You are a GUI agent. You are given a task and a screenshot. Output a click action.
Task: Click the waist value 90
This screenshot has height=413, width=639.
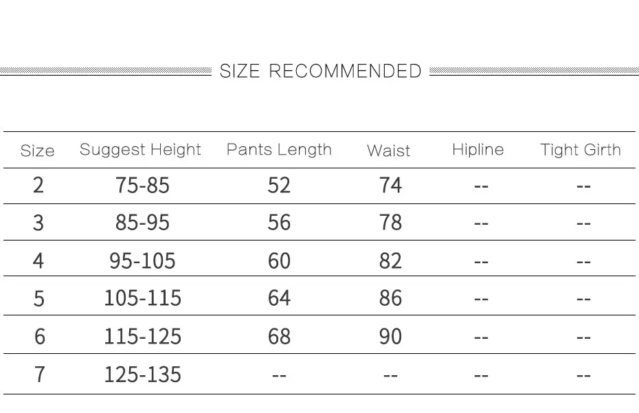[x=390, y=337]
